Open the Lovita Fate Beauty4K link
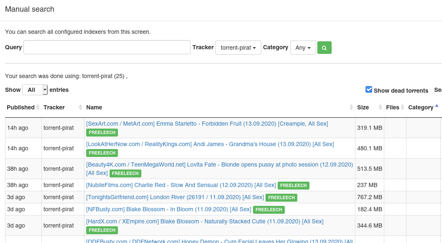 [220, 168]
